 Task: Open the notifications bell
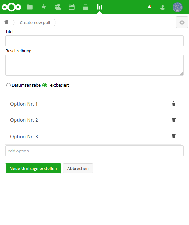(x=150, y=7)
